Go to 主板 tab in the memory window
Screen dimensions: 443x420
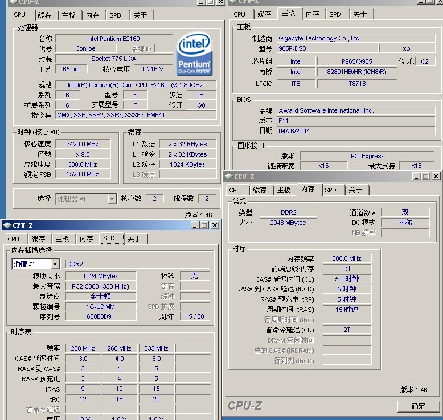pos(284,190)
